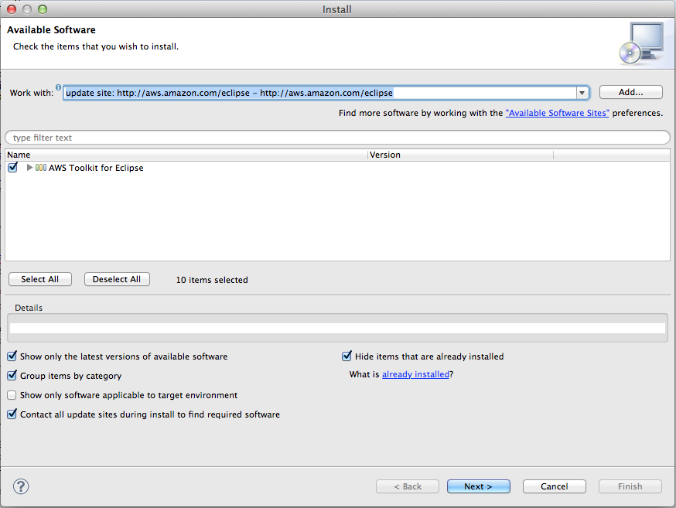676x508 pixels.
Task: Click the Install window title
Action: [x=337, y=9]
